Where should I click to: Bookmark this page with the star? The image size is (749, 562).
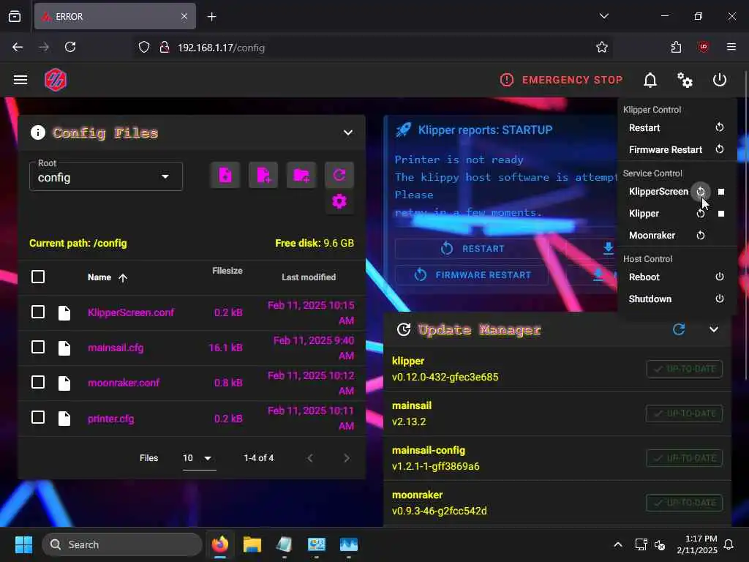(602, 47)
